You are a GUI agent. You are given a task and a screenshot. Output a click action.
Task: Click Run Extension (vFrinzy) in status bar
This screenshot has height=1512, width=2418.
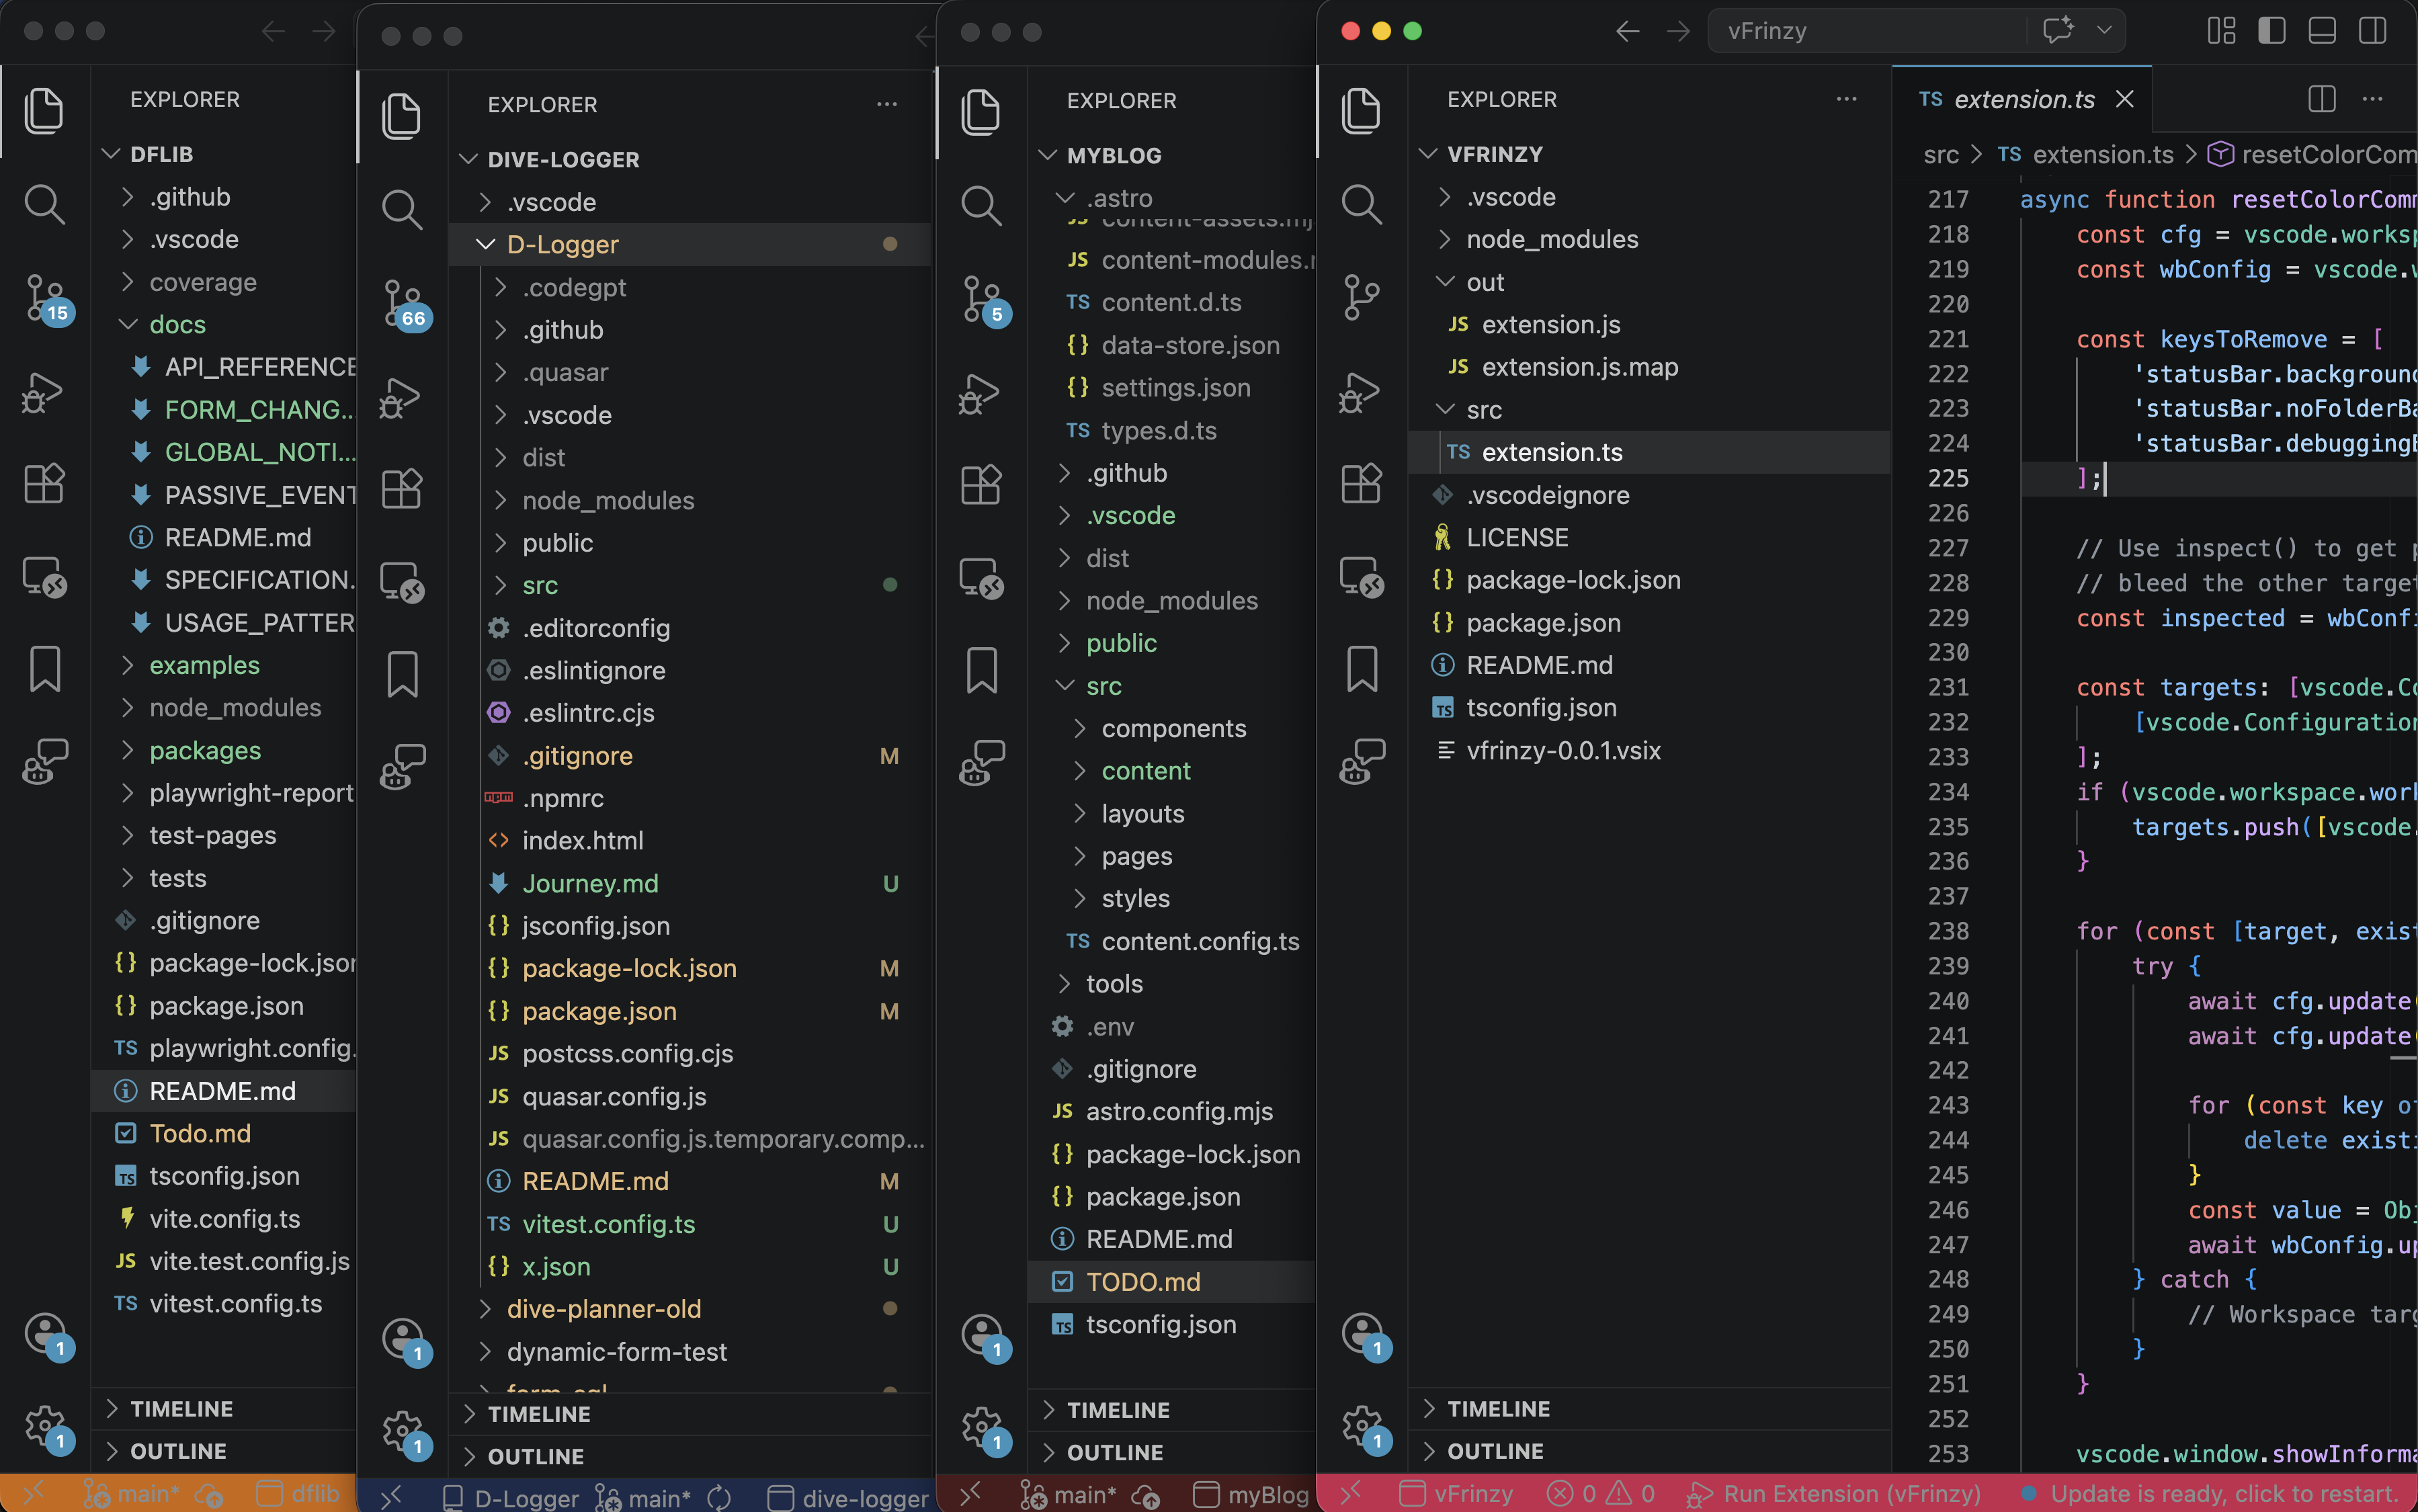1833,1493
